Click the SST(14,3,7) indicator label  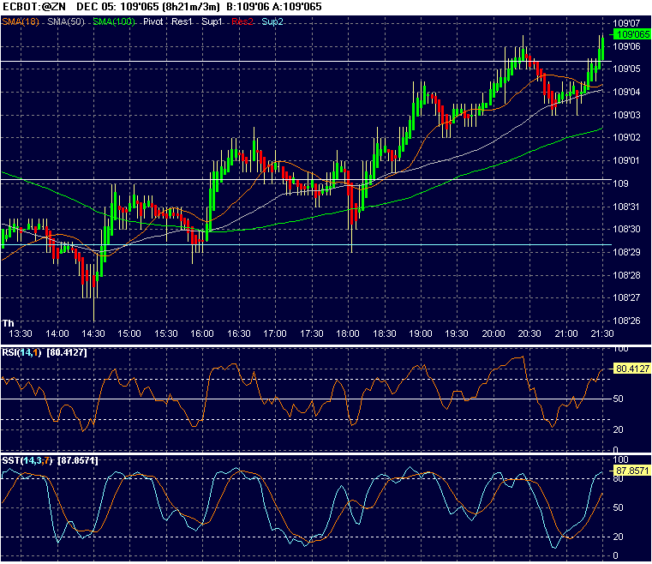(27, 461)
